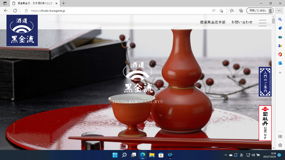Viewport: 285px width, 160px height.
Task: Open the website hamburger menu
Action: tap(263, 23)
